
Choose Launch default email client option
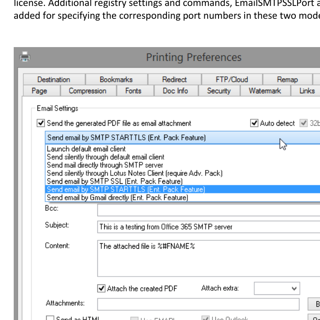point(182,149)
